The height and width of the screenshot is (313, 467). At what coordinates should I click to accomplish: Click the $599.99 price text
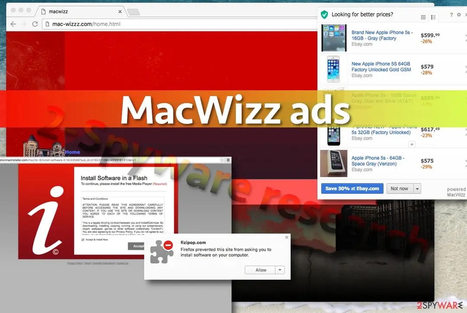click(430, 35)
